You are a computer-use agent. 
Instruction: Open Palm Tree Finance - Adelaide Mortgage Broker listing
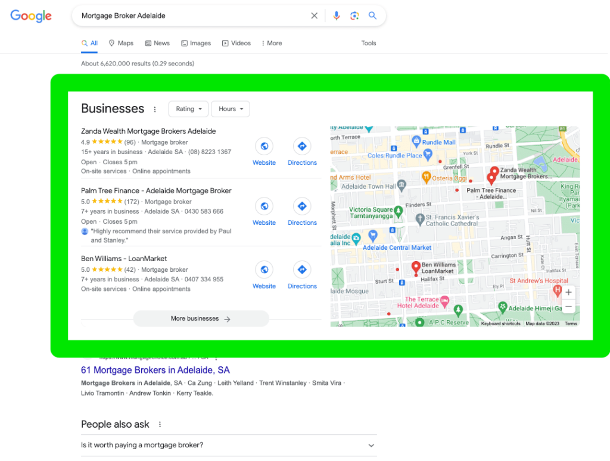point(156,191)
